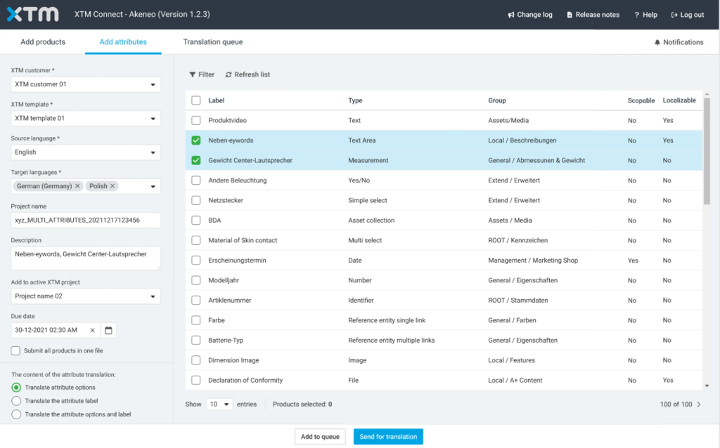Check the Produktvideo row checkbox
720x448 pixels.
pyautogui.click(x=196, y=120)
